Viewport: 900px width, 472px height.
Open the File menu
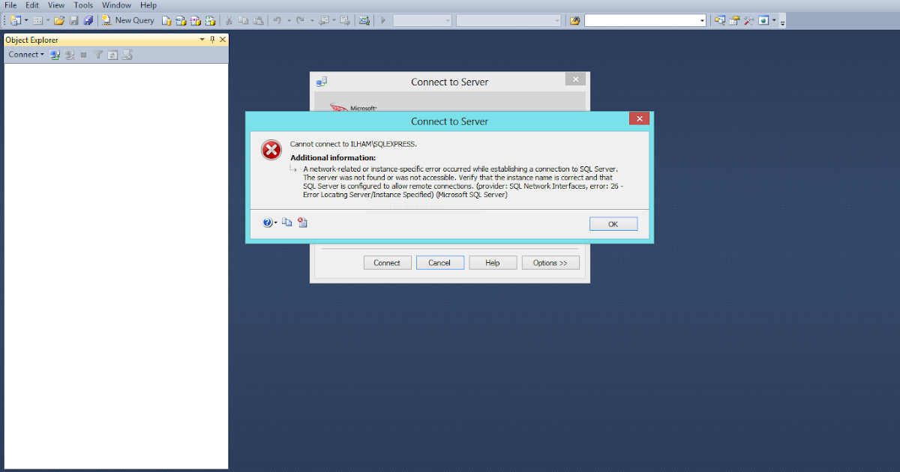[10, 5]
